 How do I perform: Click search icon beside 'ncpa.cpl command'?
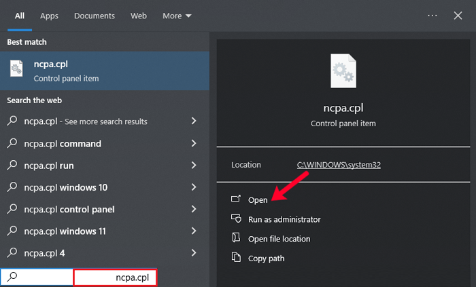(12, 143)
